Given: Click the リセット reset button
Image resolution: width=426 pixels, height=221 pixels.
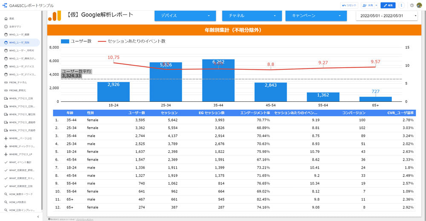Looking at the screenshot, I should (349, 6).
